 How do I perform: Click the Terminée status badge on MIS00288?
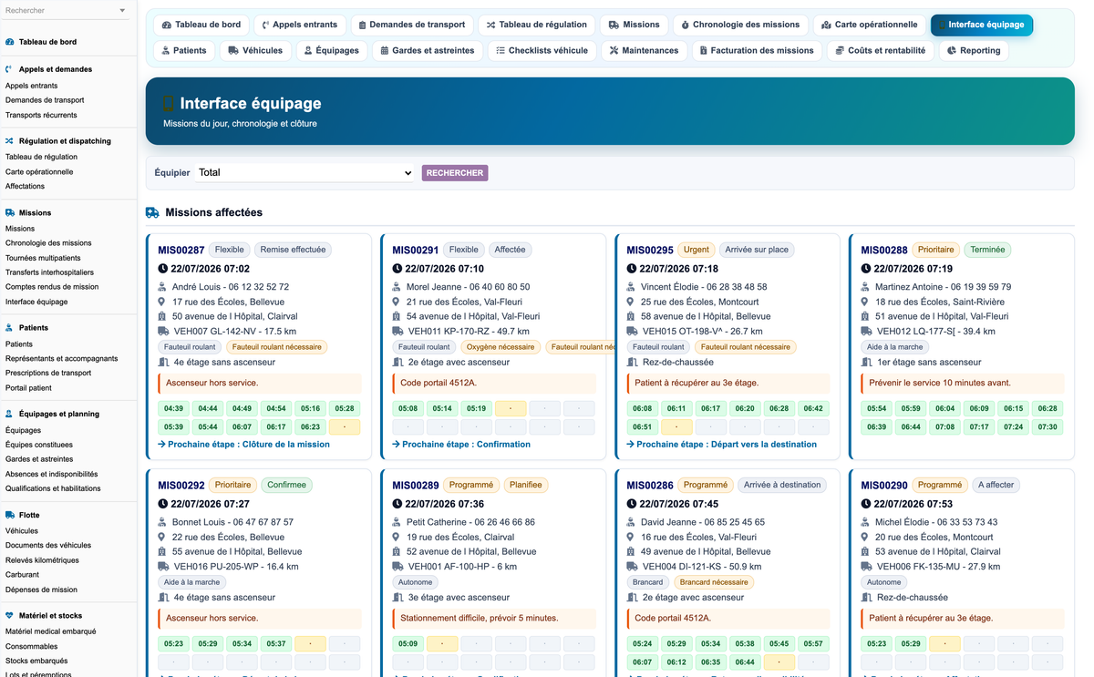coord(987,250)
